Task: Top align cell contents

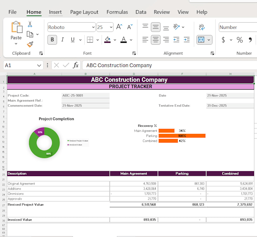Action: [x=145, y=26]
